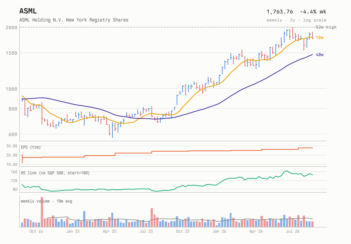Click the 1000 price axis label
This screenshot has width=351, height=244.
[12, 89]
